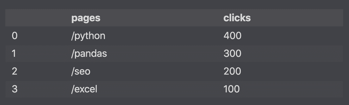Select the /excel page cell

pyautogui.click(x=84, y=89)
